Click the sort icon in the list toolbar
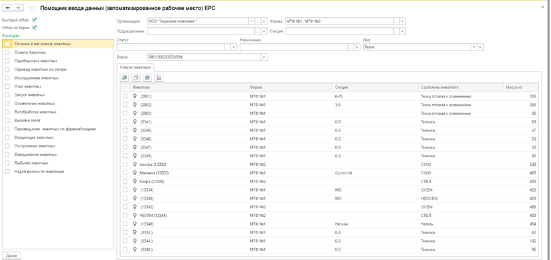This screenshot has height=260, width=551. pyautogui.click(x=159, y=78)
